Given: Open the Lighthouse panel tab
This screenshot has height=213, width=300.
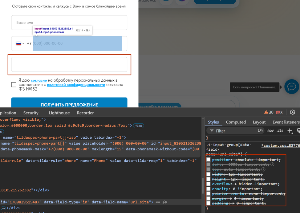Looking at the screenshot, I should (x=59, y=113).
